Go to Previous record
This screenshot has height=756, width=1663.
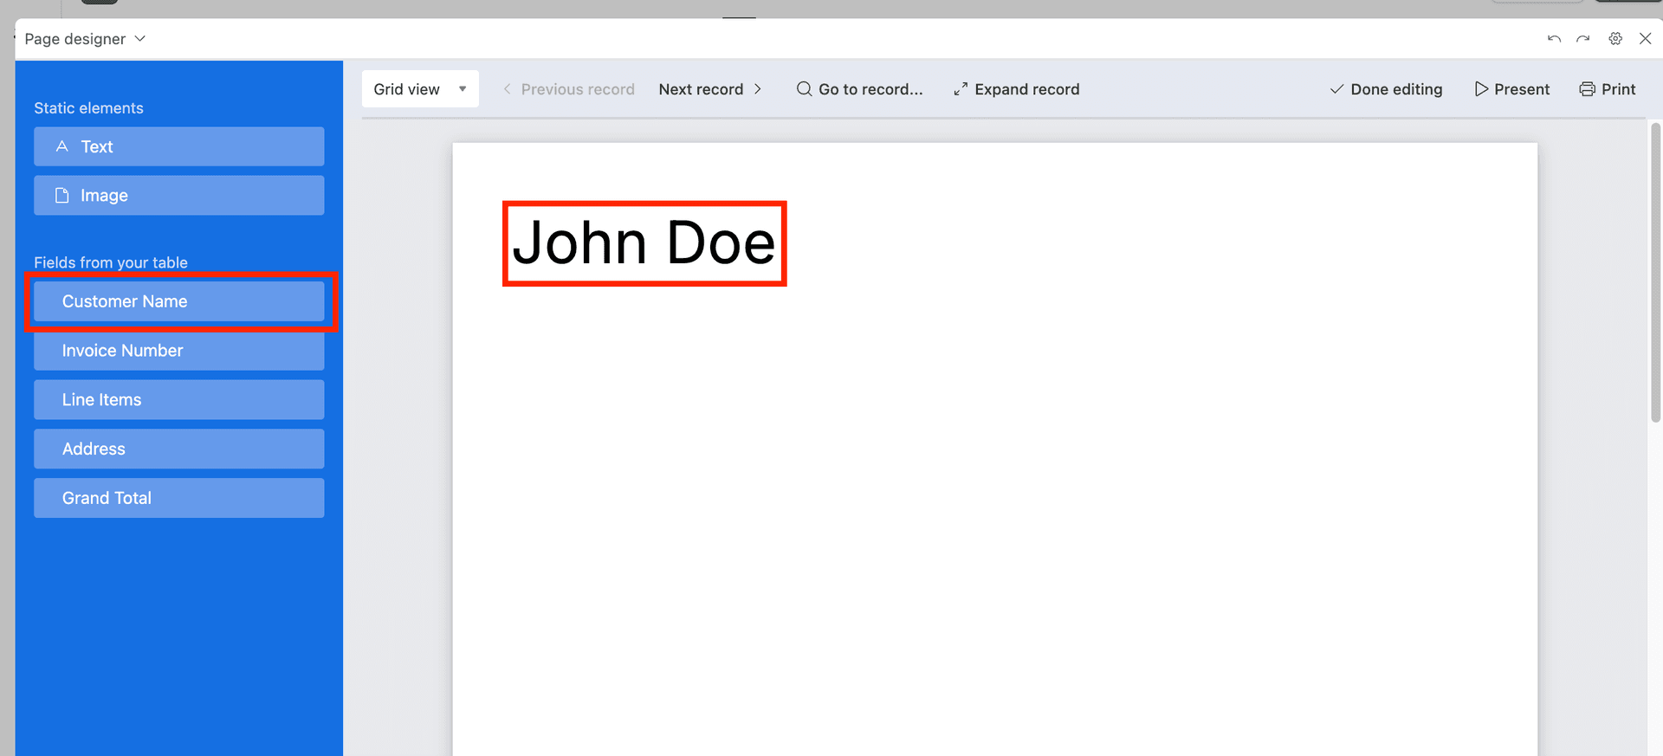(568, 89)
